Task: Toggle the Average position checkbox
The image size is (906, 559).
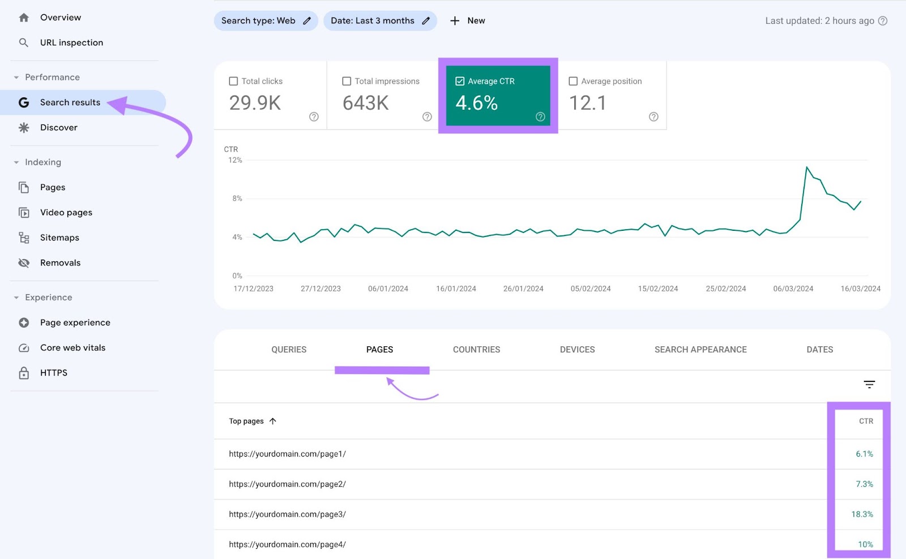Action: (573, 81)
